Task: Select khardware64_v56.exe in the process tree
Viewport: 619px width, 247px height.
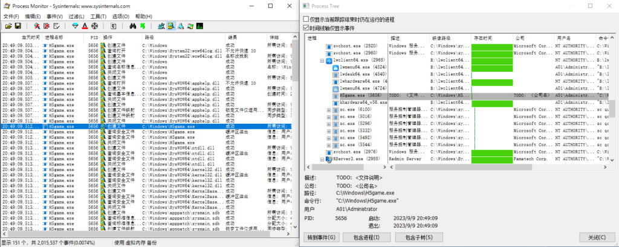Action: click(363, 103)
